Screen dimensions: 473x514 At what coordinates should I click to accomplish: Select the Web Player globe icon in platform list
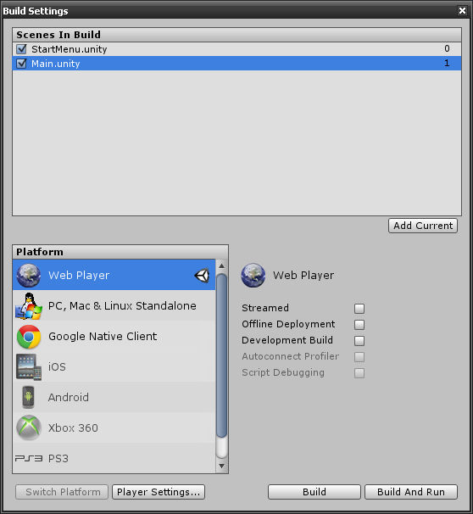[x=29, y=276]
